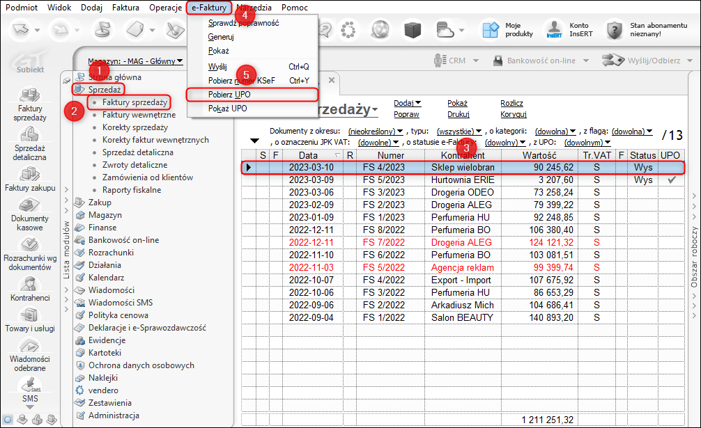The image size is (701, 428).
Task: Open the category filter after 'o kategorii'
Action: tap(555, 132)
